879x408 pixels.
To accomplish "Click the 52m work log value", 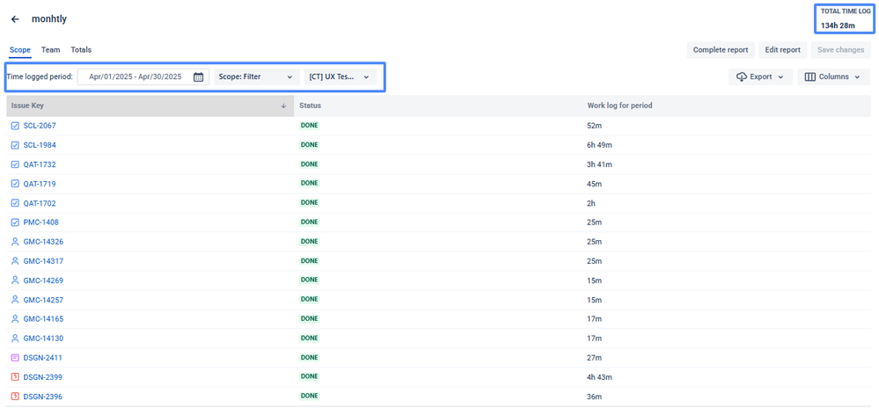I will [x=594, y=126].
